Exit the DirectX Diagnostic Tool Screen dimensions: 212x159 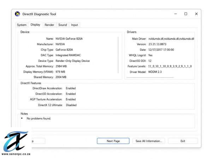click(183, 141)
